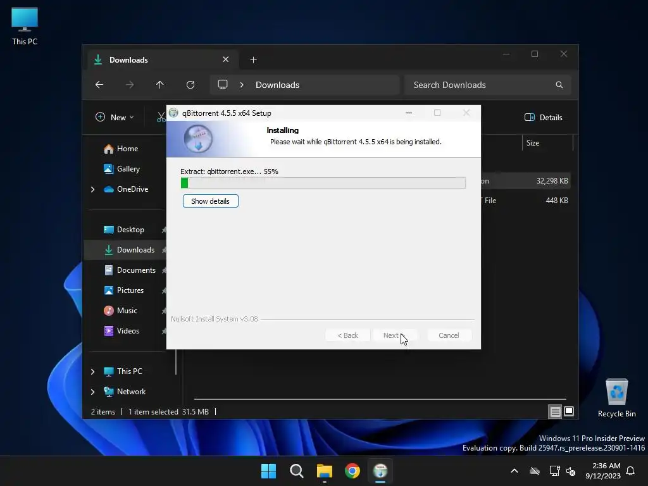Click Downloads in the address bar

[277, 85]
